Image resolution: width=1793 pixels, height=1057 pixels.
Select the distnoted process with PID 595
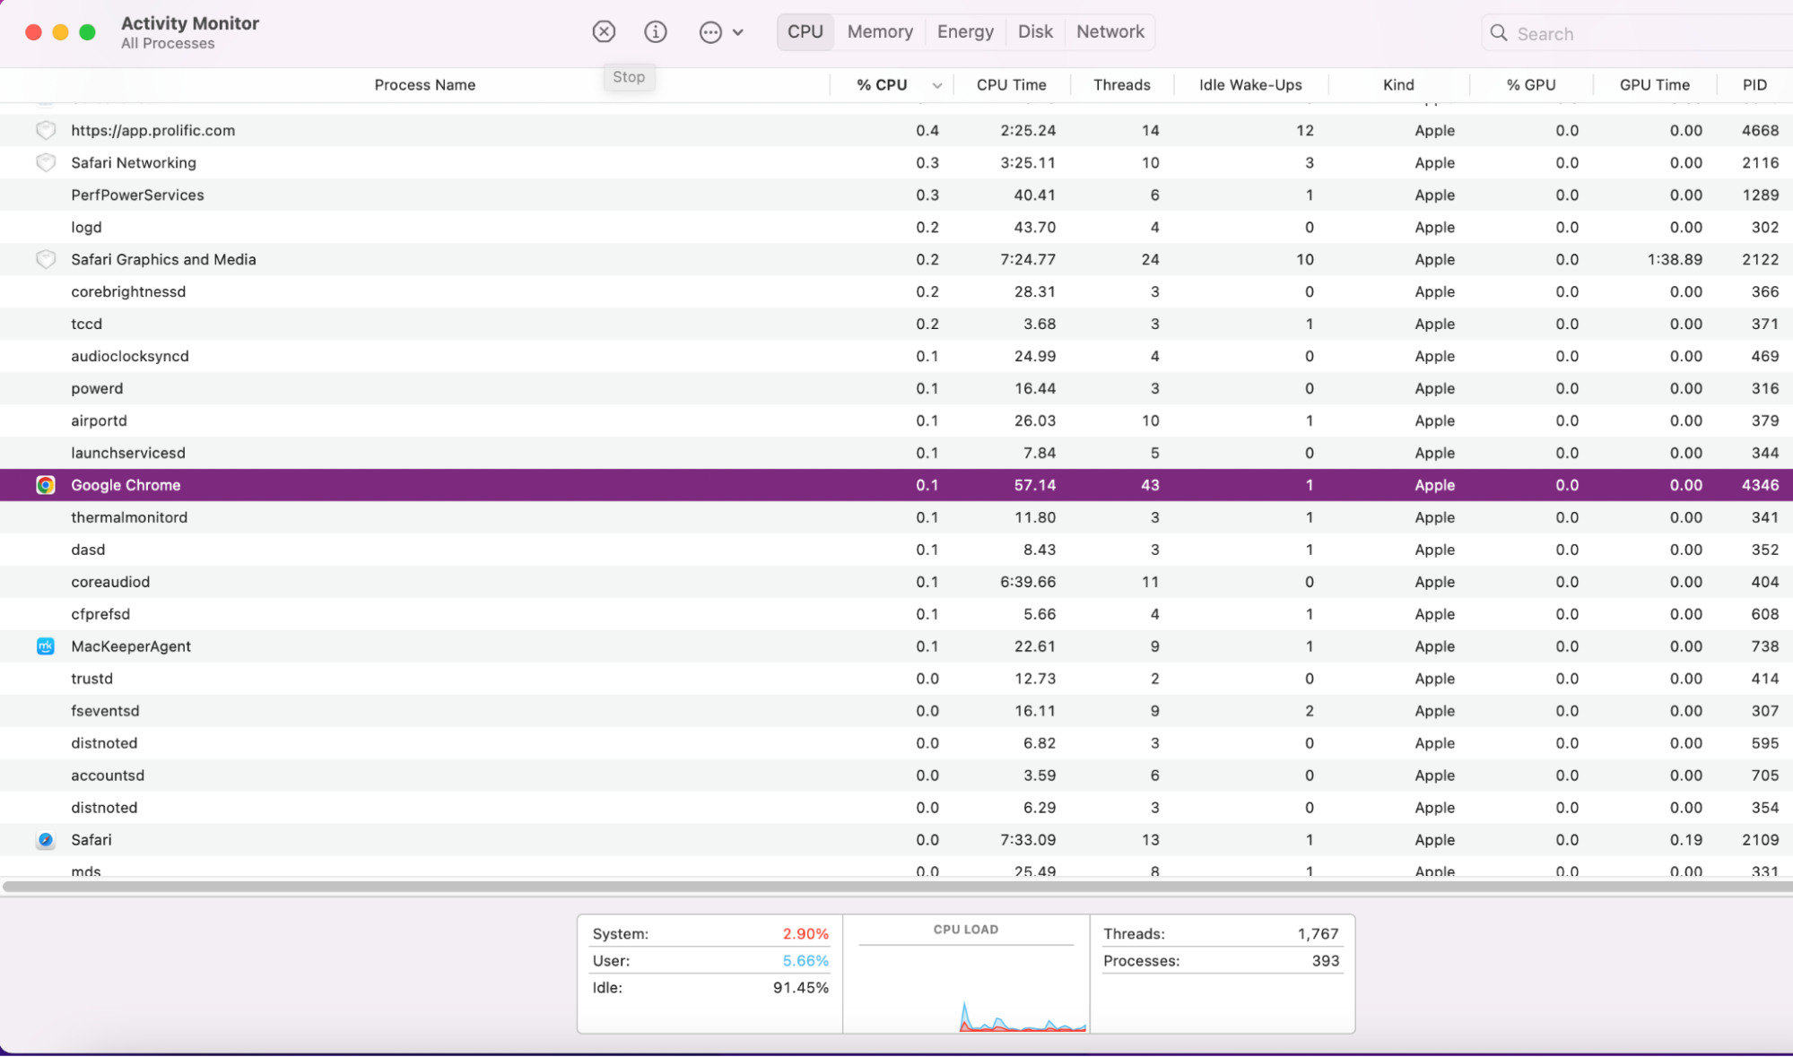(896, 743)
